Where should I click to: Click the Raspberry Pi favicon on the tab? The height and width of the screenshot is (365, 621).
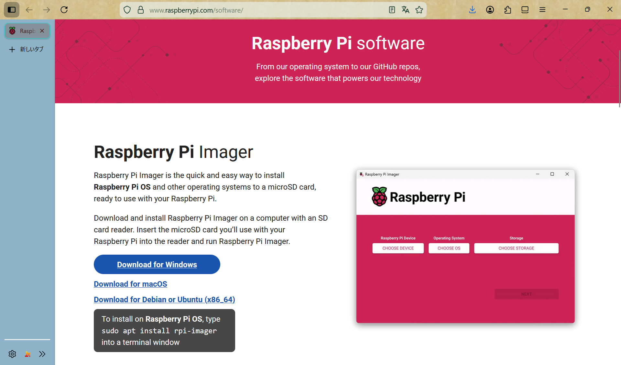[x=13, y=30]
